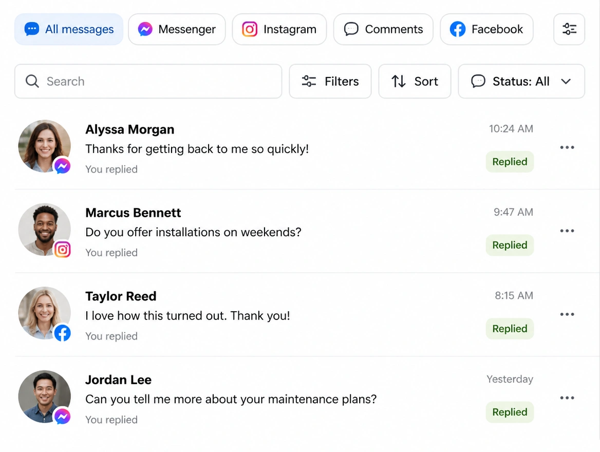Click the 10:24 AM timestamp

(x=511, y=128)
